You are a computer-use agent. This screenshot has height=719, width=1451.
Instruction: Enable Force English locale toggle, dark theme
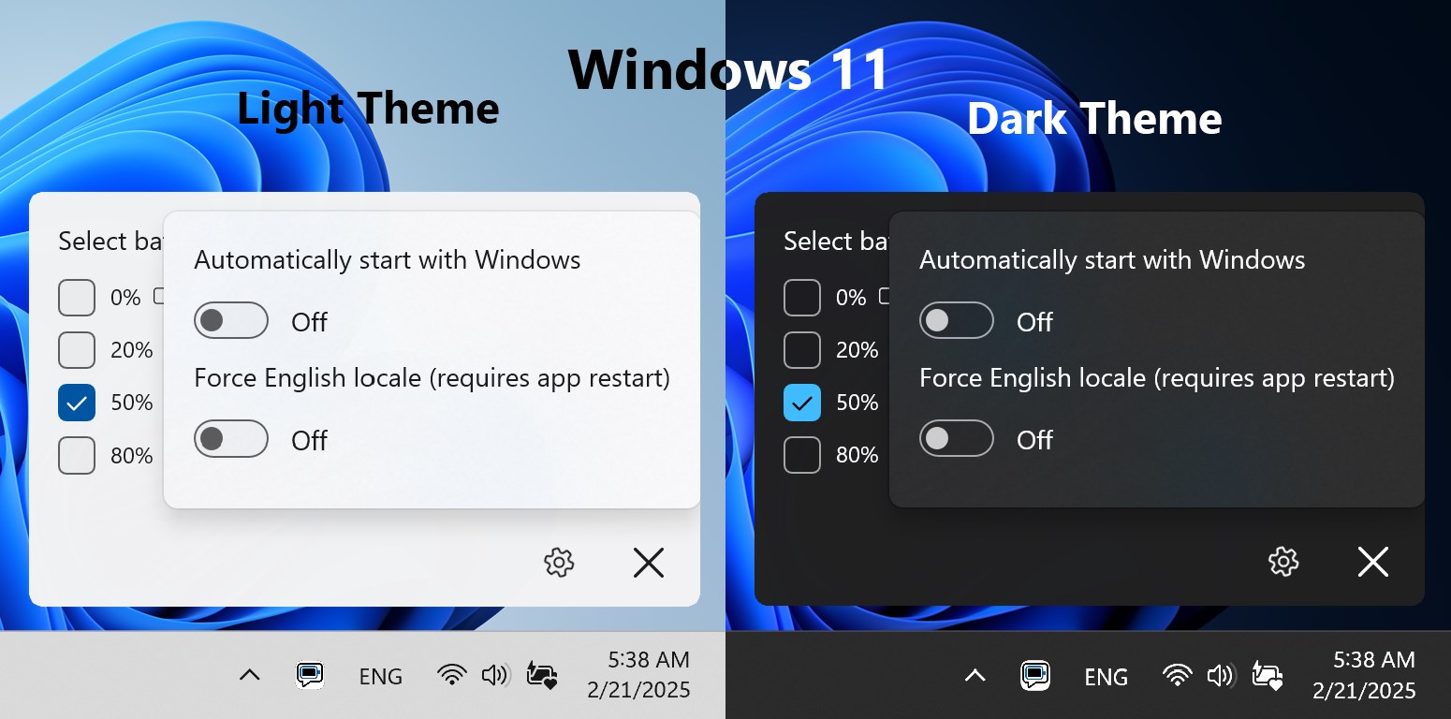(957, 439)
